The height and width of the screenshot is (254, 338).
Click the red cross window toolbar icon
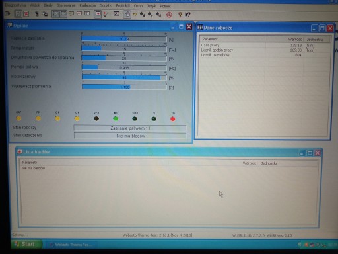98,14
